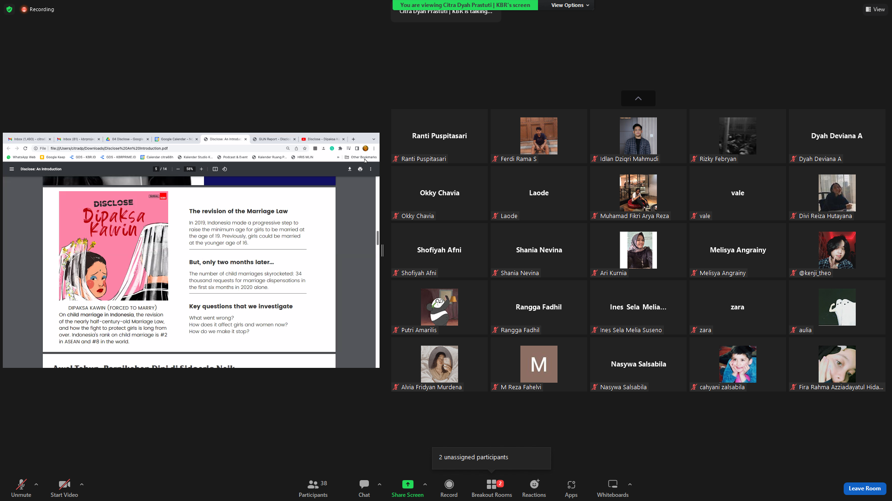The image size is (892, 501).
Task: Click the browser back arrow in shared screen
Action: 8,148
